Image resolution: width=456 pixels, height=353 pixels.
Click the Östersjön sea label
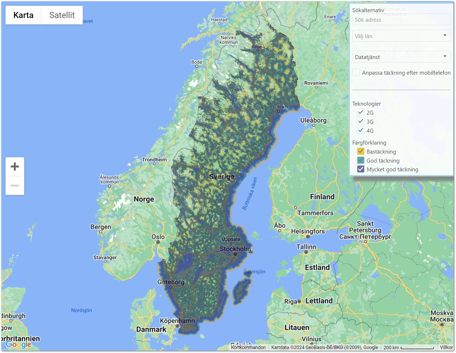(254, 272)
